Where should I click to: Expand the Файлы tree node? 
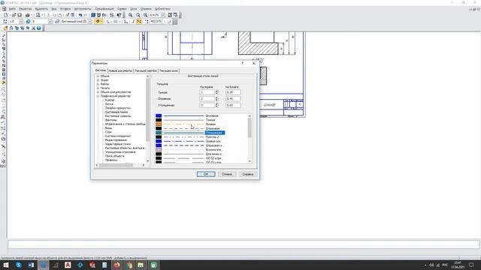coord(98,84)
